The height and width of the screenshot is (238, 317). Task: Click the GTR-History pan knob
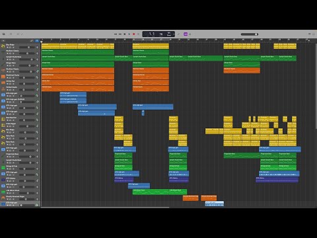point(37,181)
